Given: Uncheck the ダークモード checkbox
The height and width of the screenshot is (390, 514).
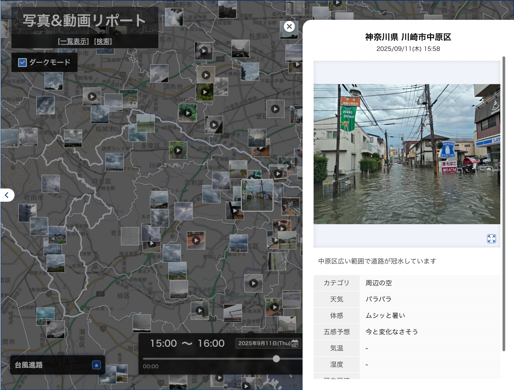Looking at the screenshot, I should (23, 62).
